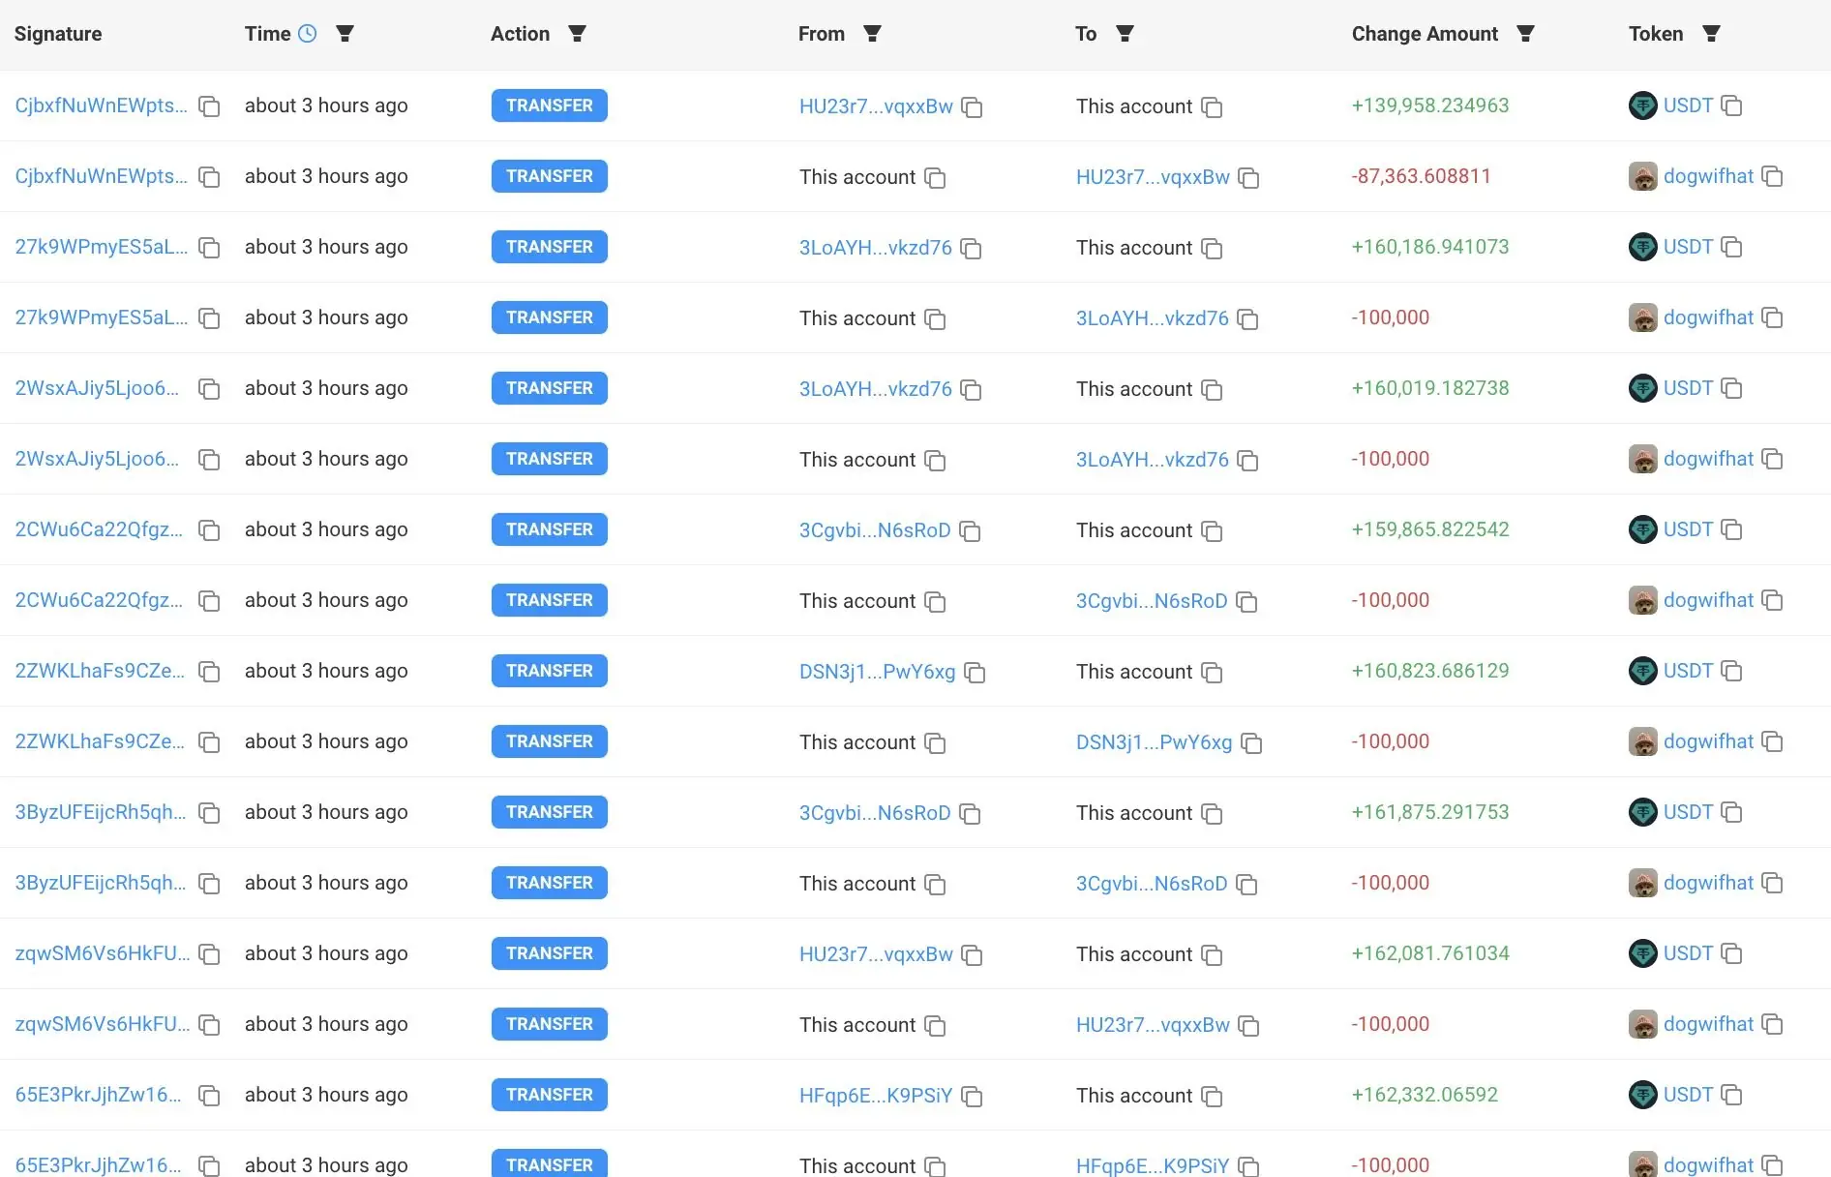1831x1177 pixels.
Task: Select amount +161,875.291753
Action: (x=1430, y=812)
